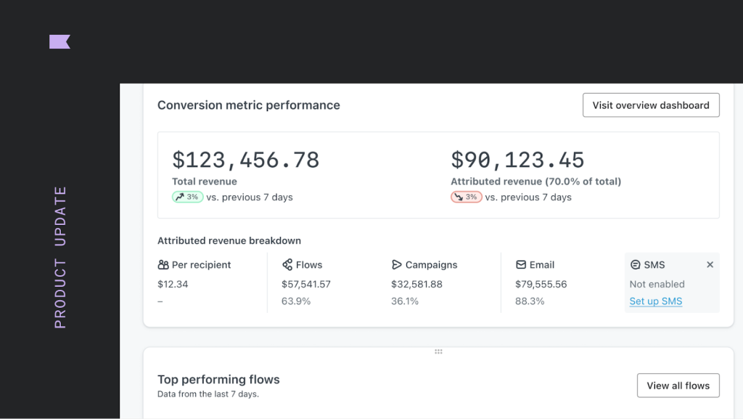Click the SMS chat bubble icon
743x419 pixels.
pyautogui.click(x=634, y=264)
